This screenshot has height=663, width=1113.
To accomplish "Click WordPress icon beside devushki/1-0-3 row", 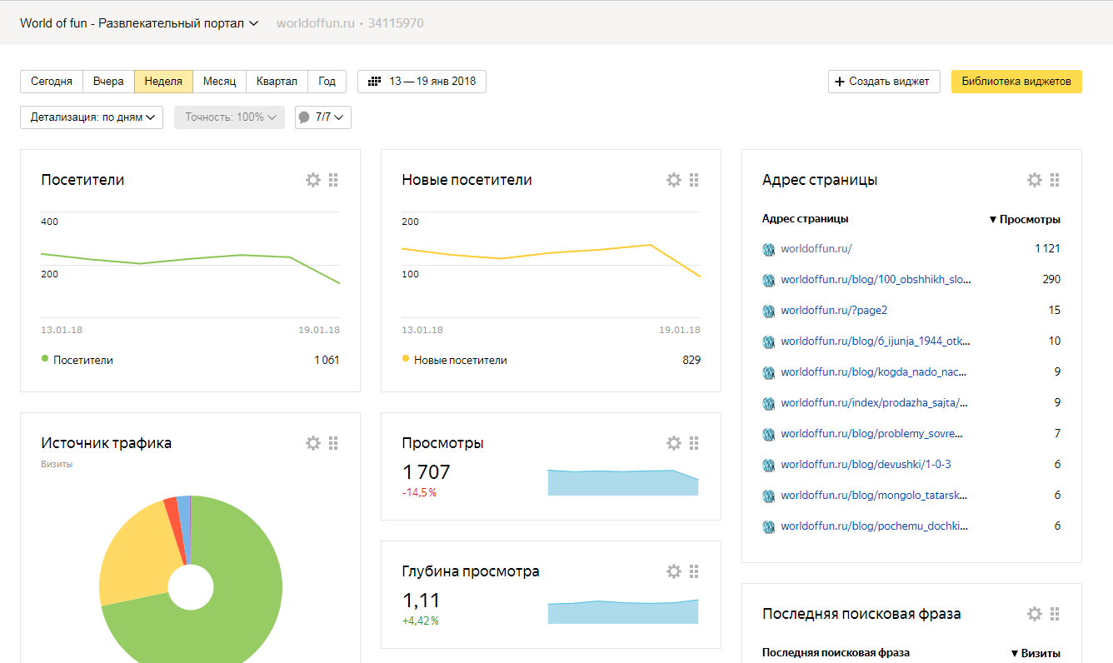I will click(x=769, y=465).
